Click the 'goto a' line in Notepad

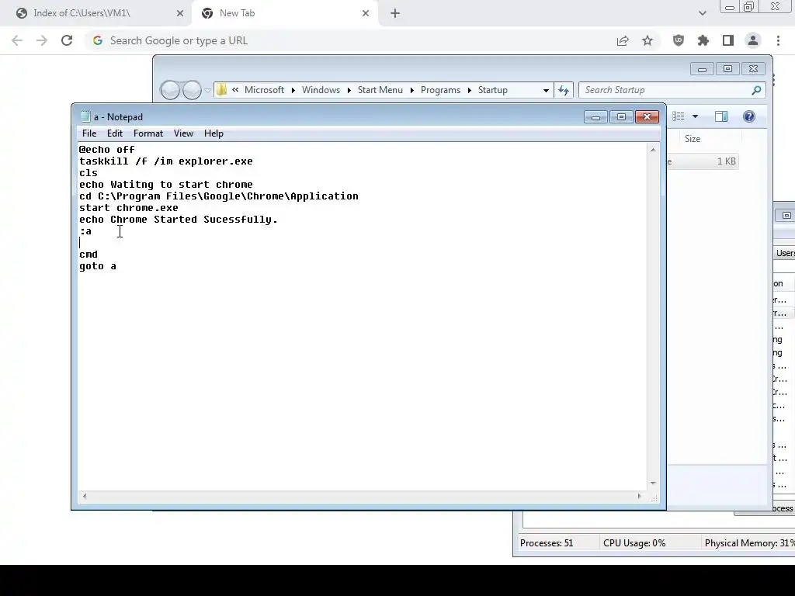click(98, 266)
